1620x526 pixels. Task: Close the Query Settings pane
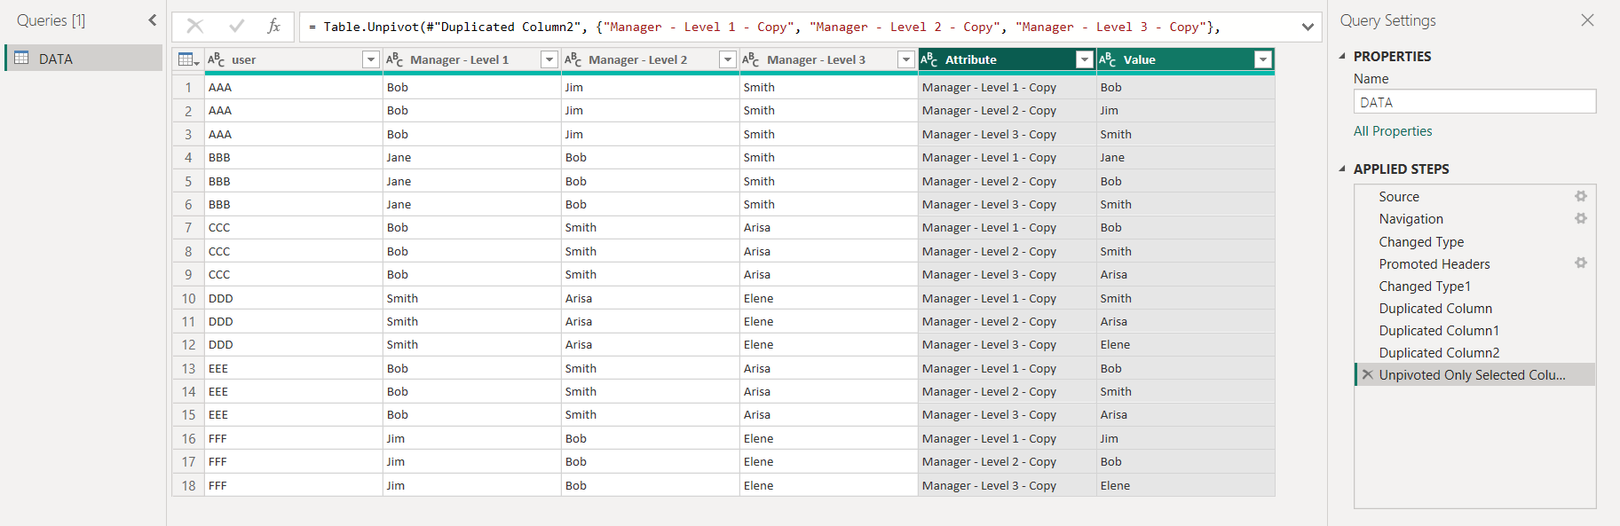1588,20
